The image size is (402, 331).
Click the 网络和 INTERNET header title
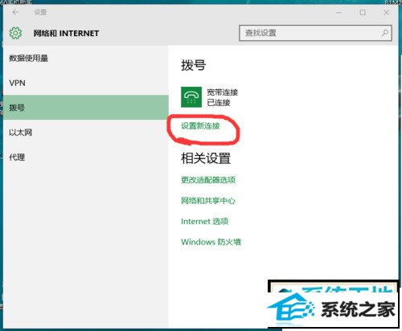(66, 33)
